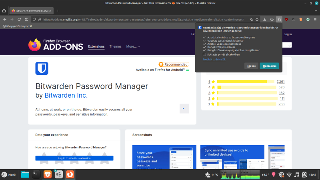Open a new tab with the plus button

58,11
